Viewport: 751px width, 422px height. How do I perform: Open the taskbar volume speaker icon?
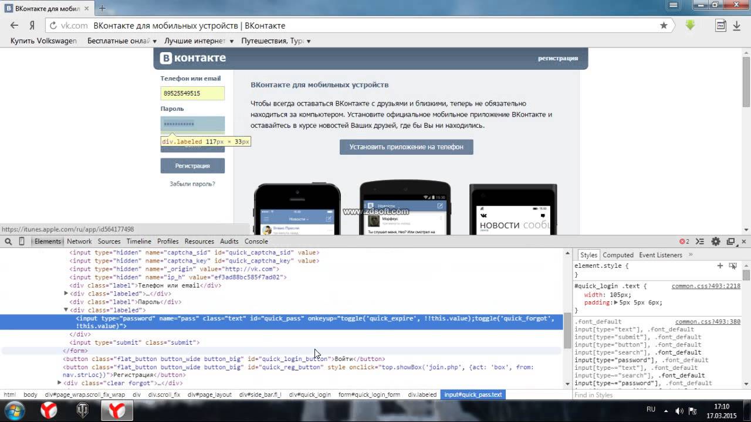pos(678,410)
